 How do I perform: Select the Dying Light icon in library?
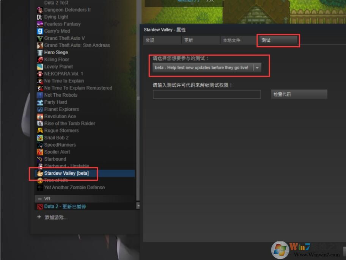pyautogui.click(x=40, y=17)
